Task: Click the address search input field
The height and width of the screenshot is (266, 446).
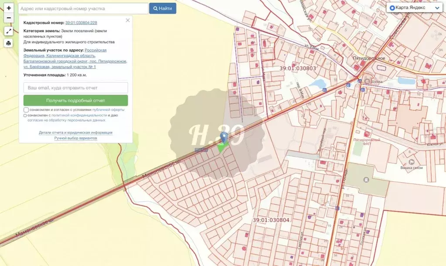Action: click(x=83, y=8)
